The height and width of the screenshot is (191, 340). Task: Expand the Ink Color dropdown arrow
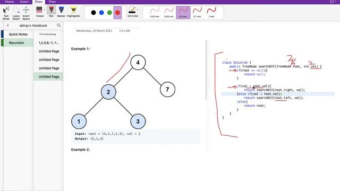coord(138,10)
